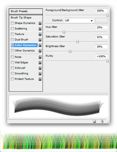Click the brush stroke preview area
117x152 pixels.
tap(58, 106)
